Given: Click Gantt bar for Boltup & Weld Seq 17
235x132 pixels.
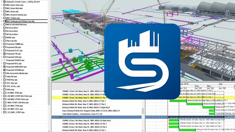Looking at the screenshot, I should point(195,104).
